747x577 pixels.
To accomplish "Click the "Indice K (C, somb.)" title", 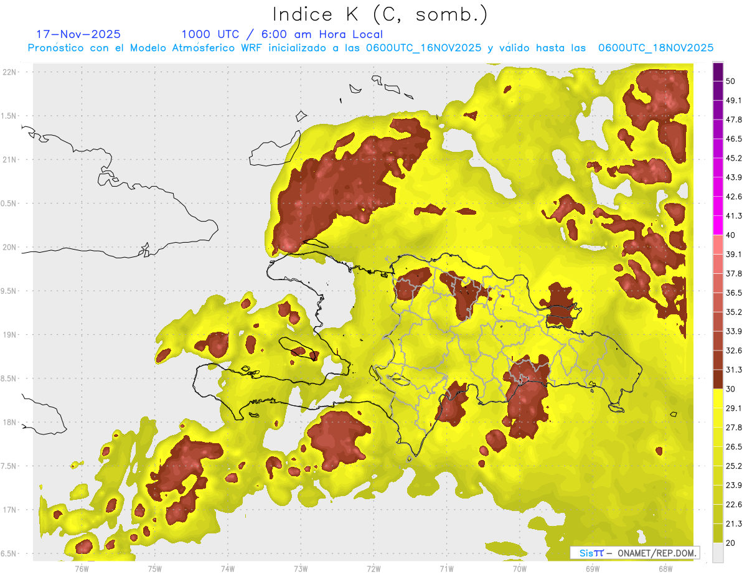I will coord(380,14).
